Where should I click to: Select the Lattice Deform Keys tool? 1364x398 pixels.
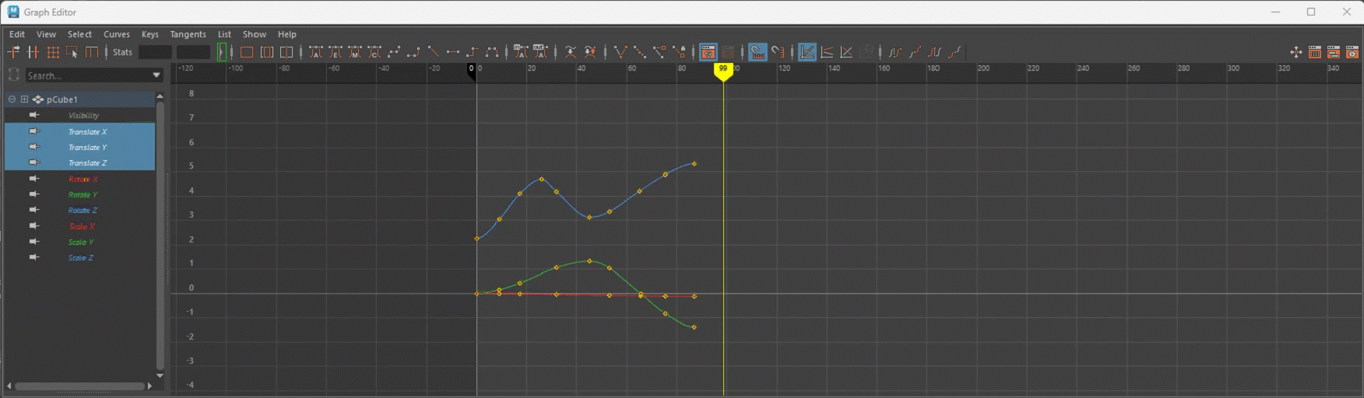click(x=53, y=52)
